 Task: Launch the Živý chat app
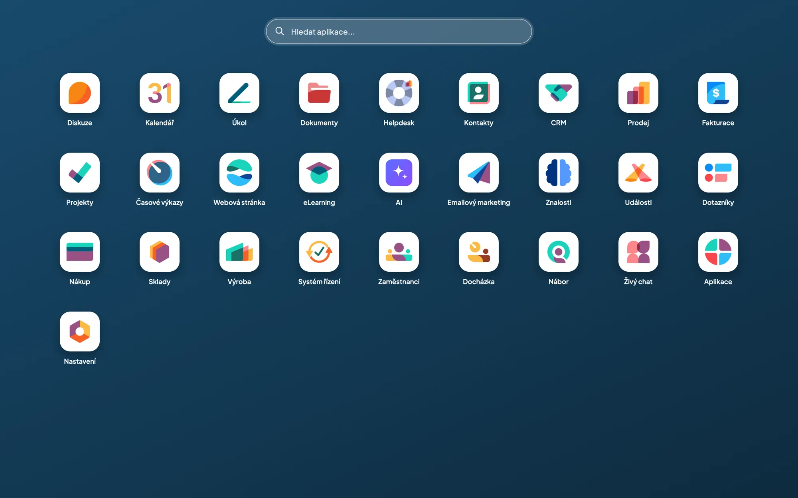point(638,252)
